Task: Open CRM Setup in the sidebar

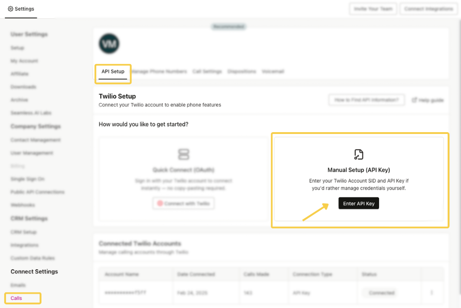Action: 24,232
